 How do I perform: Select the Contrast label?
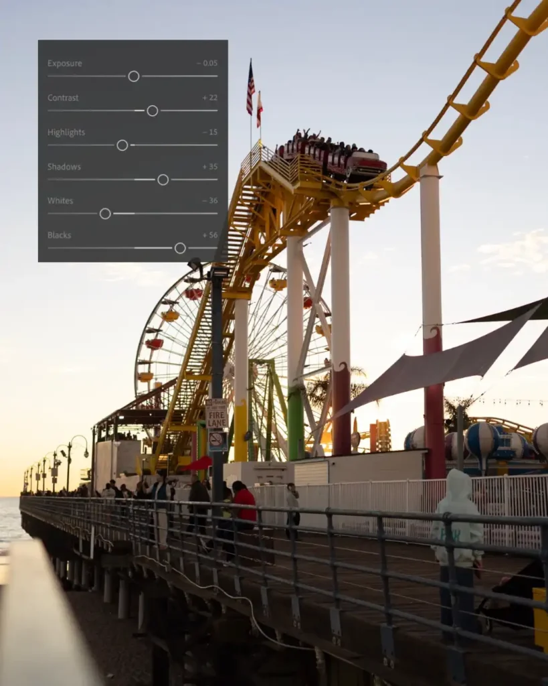(x=63, y=98)
